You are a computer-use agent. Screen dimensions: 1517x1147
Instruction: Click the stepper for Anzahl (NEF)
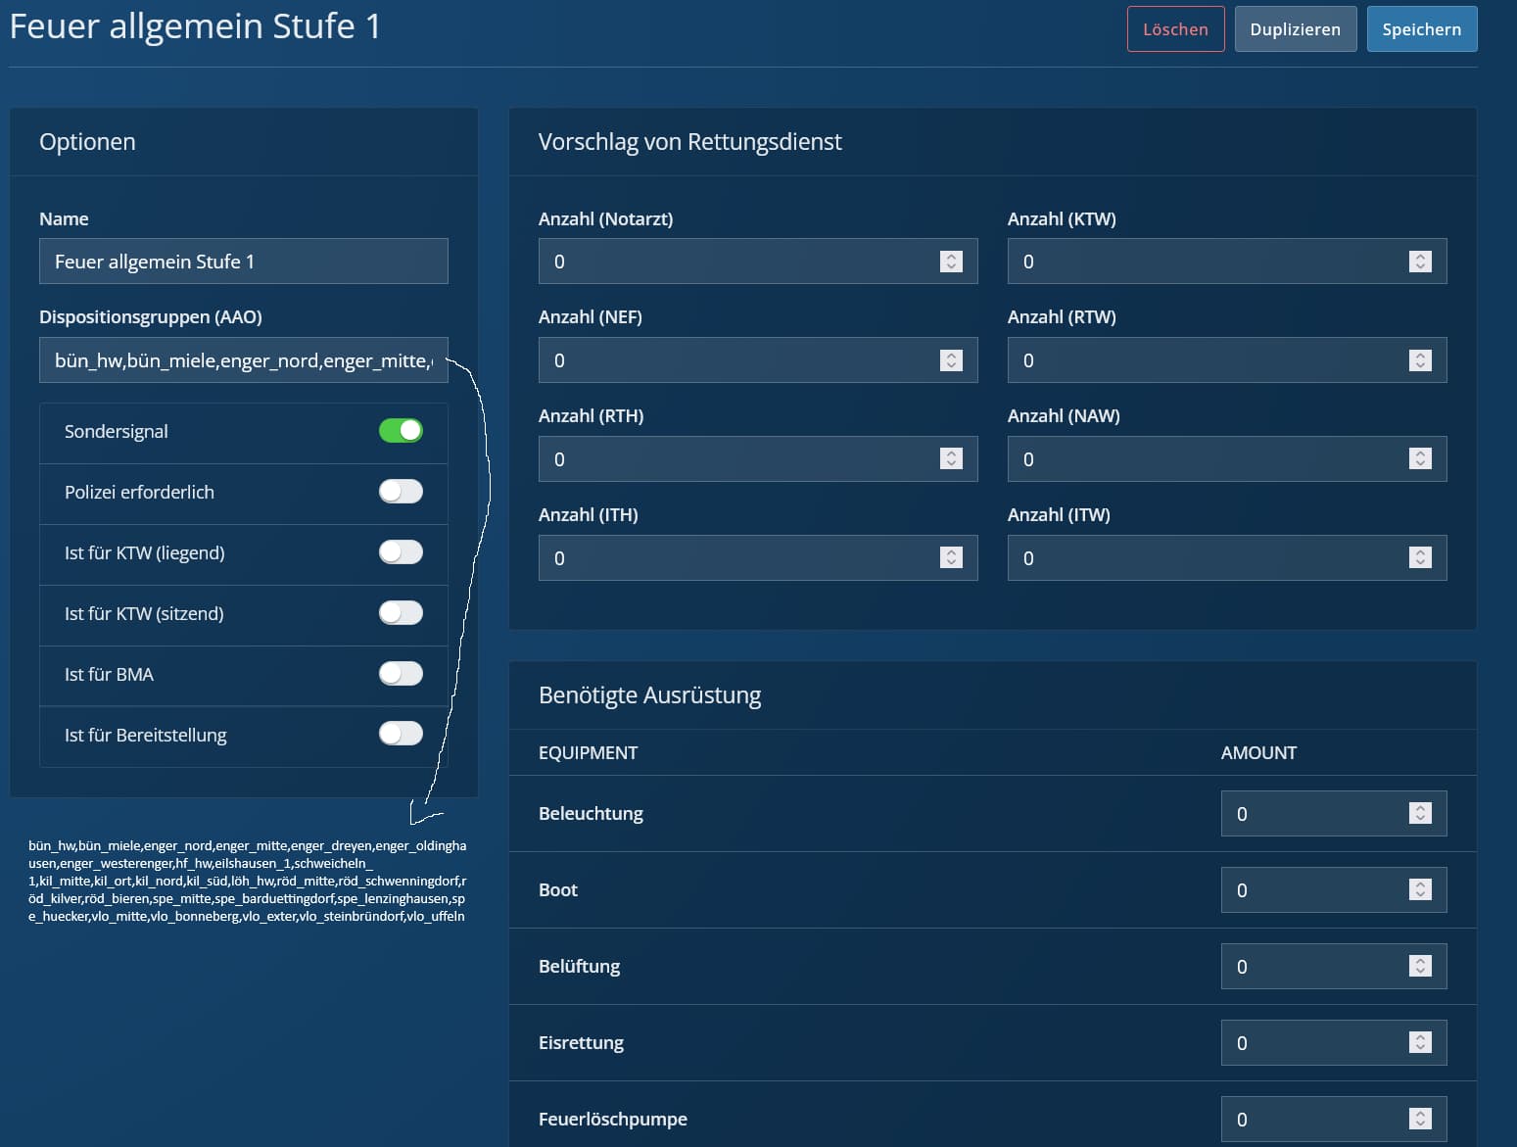pyautogui.click(x=951, y=360)
